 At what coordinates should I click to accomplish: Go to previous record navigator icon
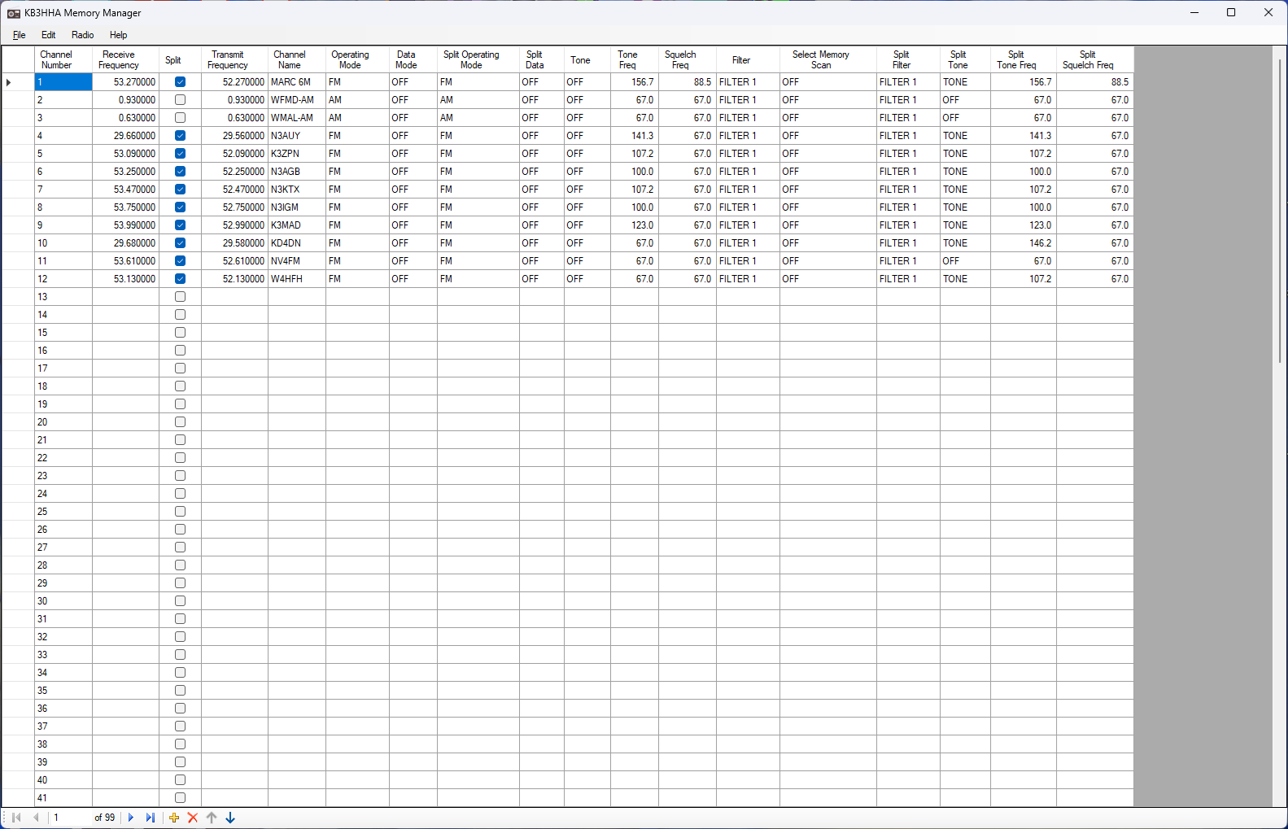coord(36,818)
